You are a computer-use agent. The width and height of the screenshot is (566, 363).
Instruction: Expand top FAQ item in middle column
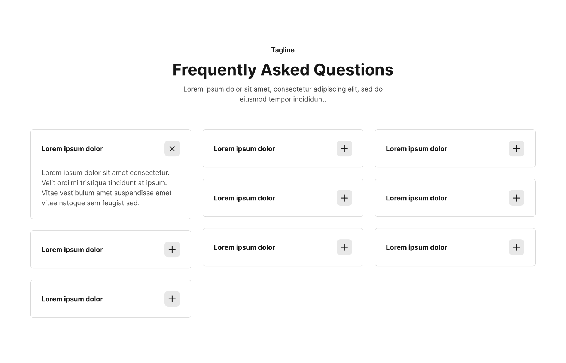pos(344,148)
